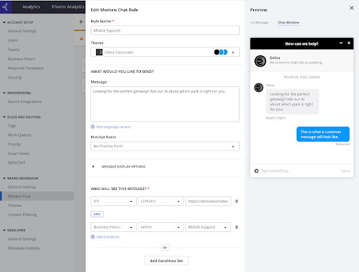Collapse the Account Setup section

tap(4, 22)
